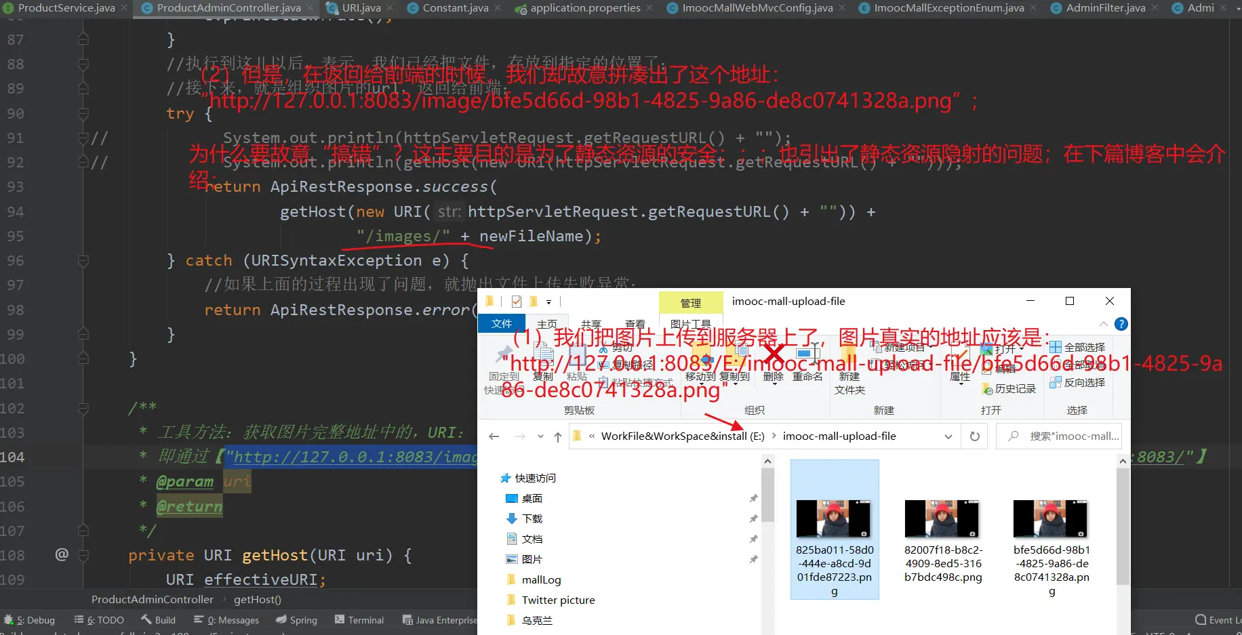Select the 管理 contextual tab in Explorer
The height and width of the screenshot is (635, 1242).
(690, 303)
